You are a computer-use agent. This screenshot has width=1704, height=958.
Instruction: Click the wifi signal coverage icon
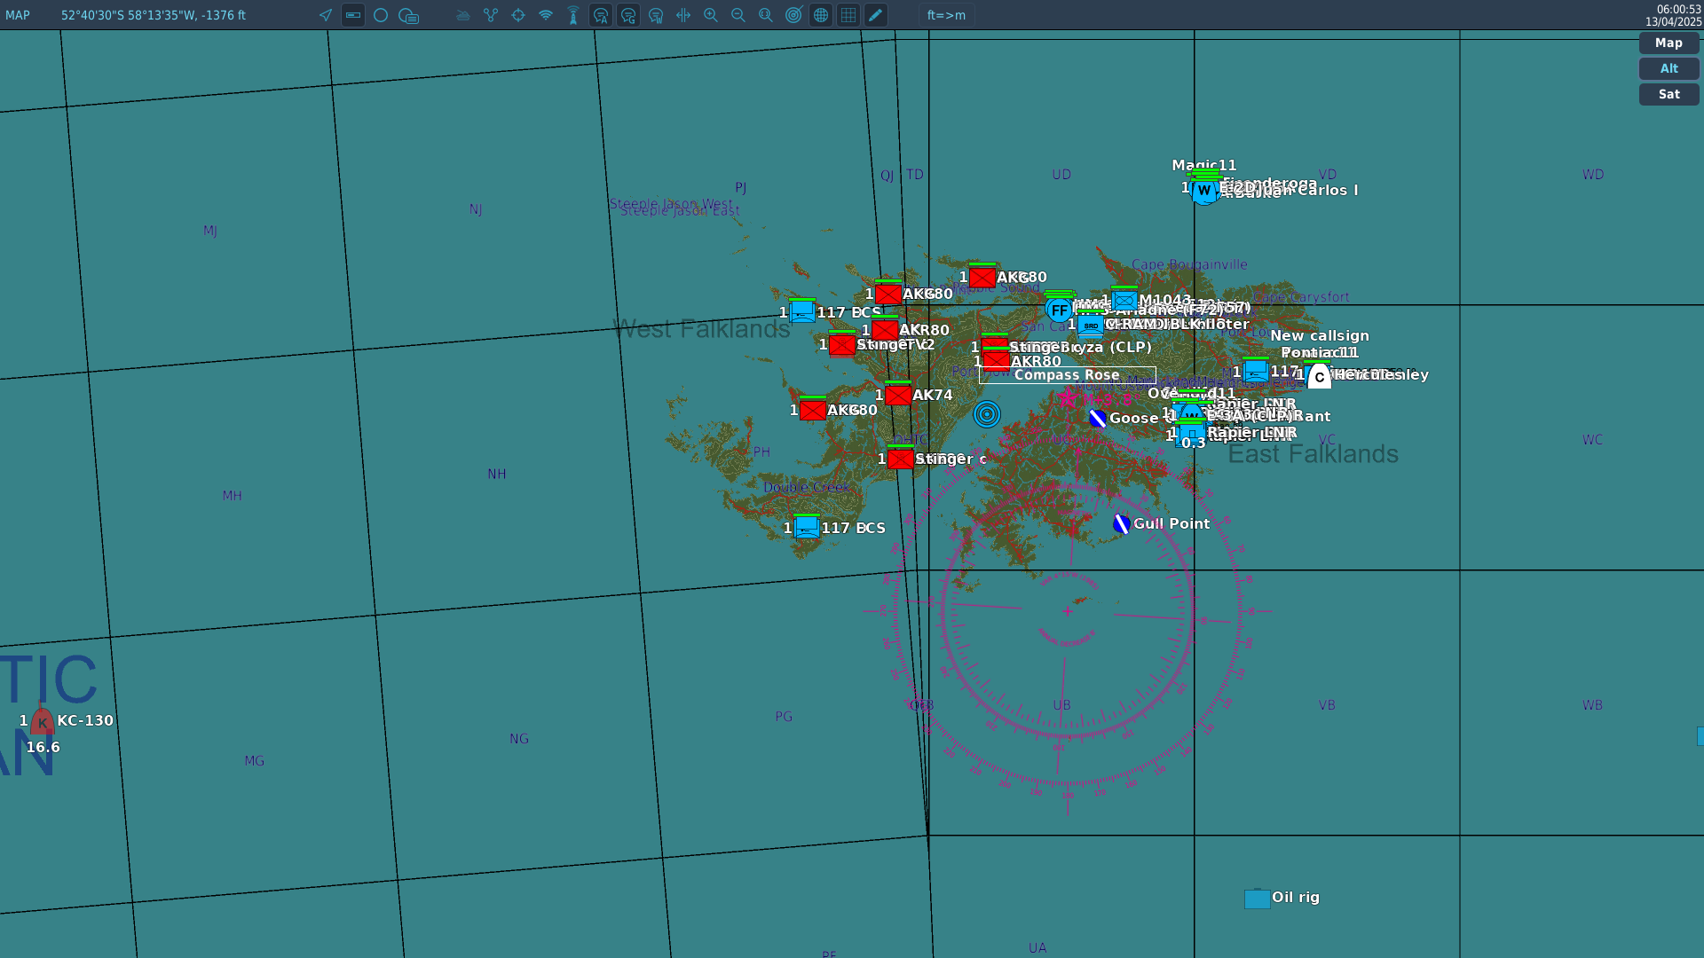(x=546, y=15)
